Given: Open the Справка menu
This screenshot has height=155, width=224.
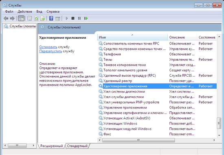Looking at the screenshot, I should [53, 11].
